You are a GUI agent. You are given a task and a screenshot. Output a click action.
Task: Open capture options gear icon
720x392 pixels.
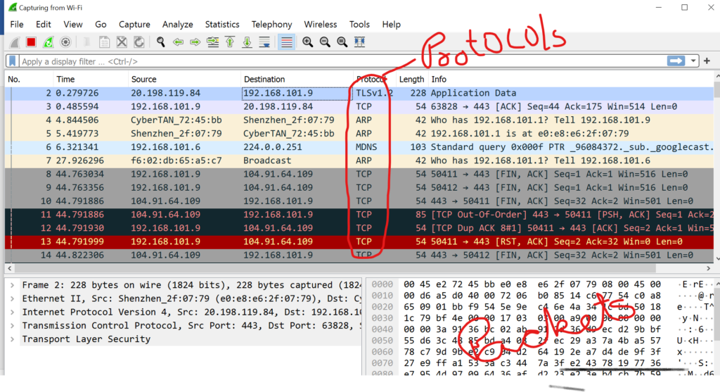[x=65, y=42]
